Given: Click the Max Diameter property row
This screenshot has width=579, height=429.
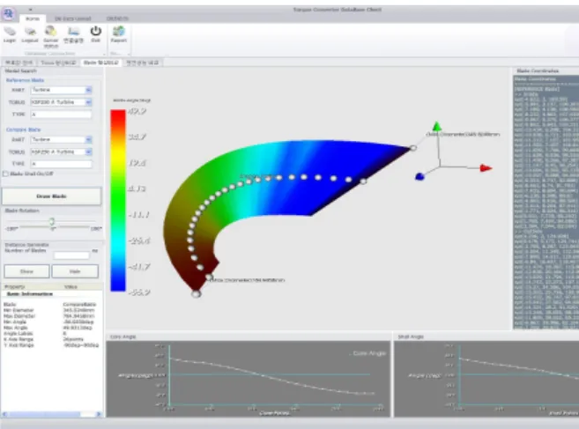Looking at the screenshot, I should [51, 316].
